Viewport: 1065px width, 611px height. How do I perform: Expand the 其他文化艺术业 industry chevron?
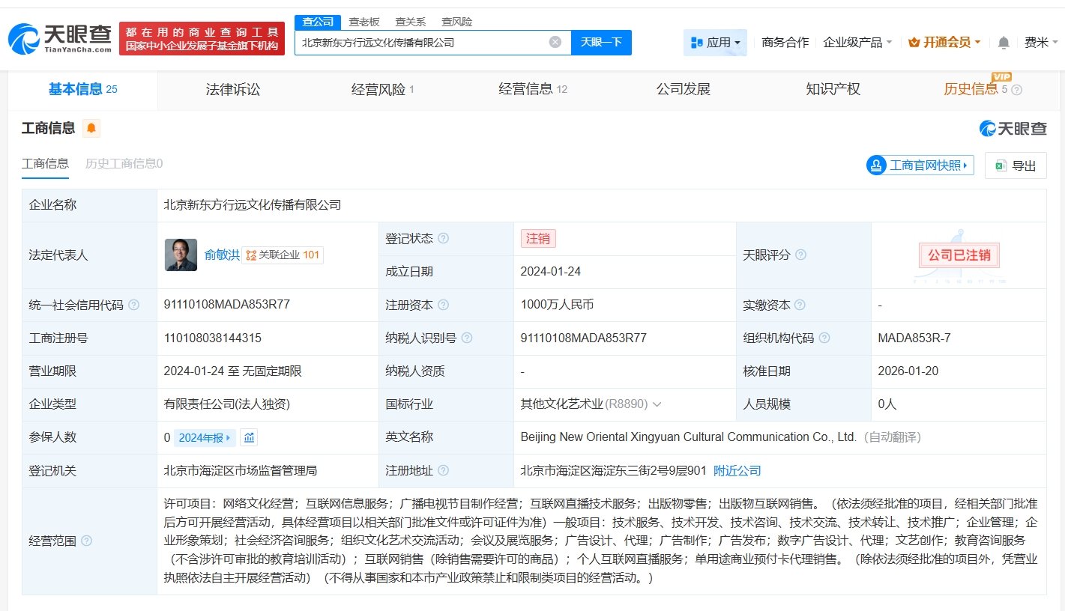657,404
